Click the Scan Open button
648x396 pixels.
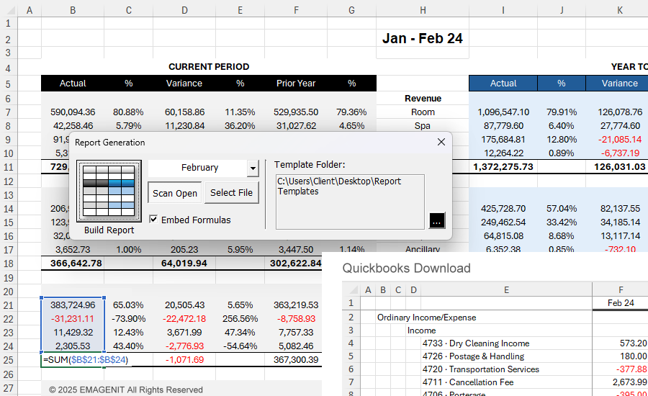[175, 193]
